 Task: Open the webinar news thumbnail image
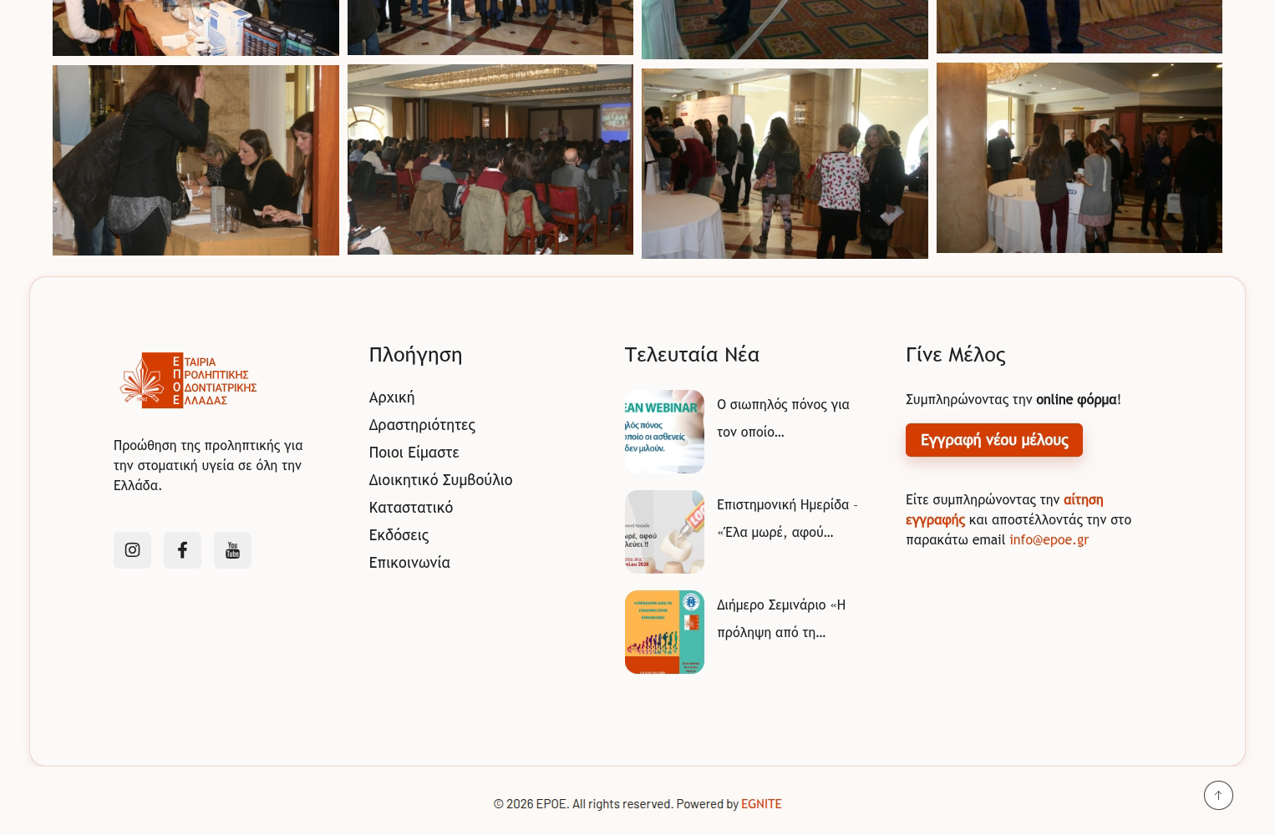[664, 432]
